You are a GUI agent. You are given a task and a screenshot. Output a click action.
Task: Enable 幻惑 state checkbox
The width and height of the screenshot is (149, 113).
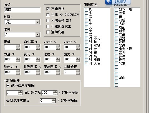(x=116, y=20)
